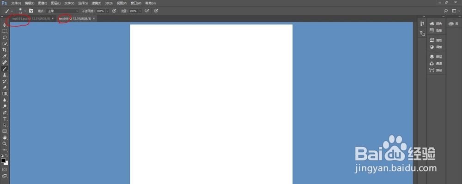Select the Path Selection tool

point(5,125)
